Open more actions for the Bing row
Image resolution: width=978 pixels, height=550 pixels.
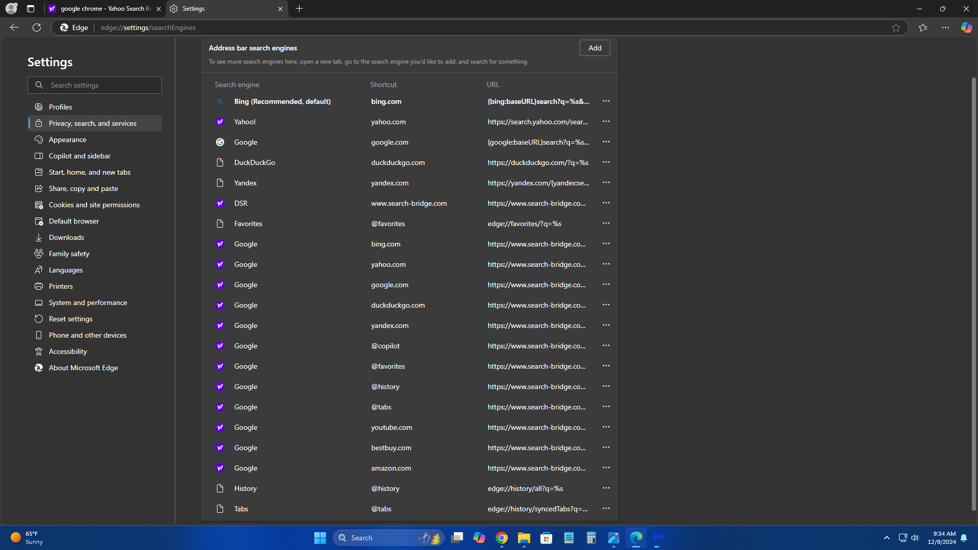coord(606,101)
